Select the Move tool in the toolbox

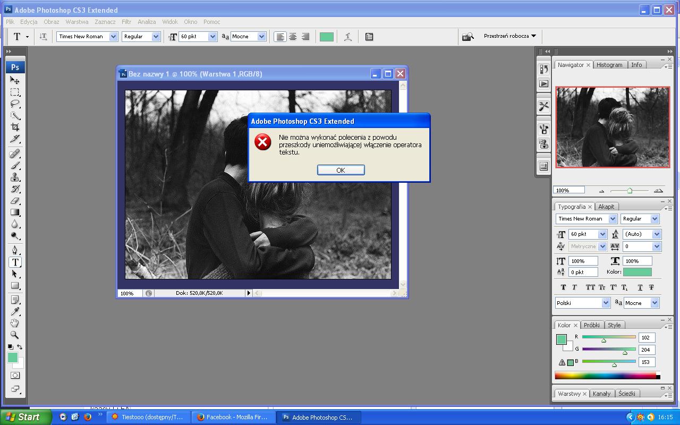15,80
